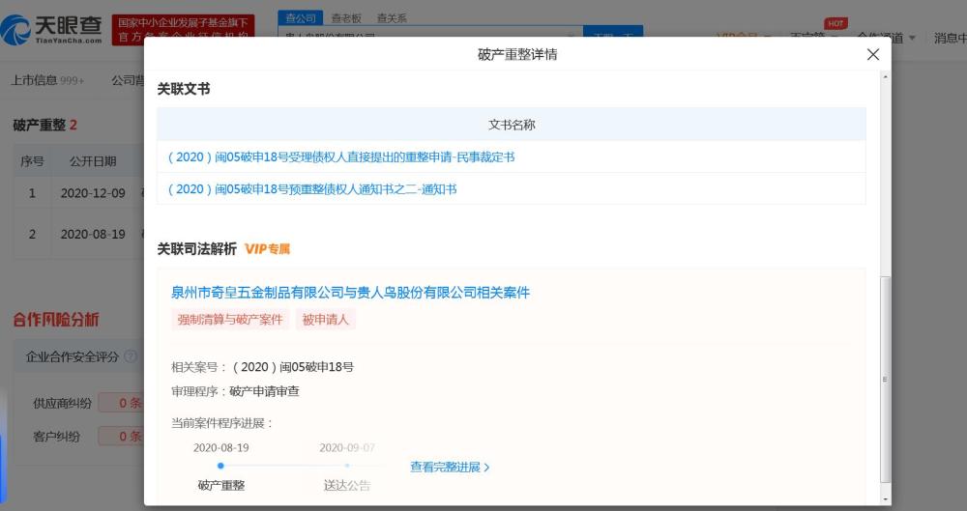Click the 供应商纠纷 0条 count
Viewport: 967px width, 511px height.
click(x=122, y=403)
